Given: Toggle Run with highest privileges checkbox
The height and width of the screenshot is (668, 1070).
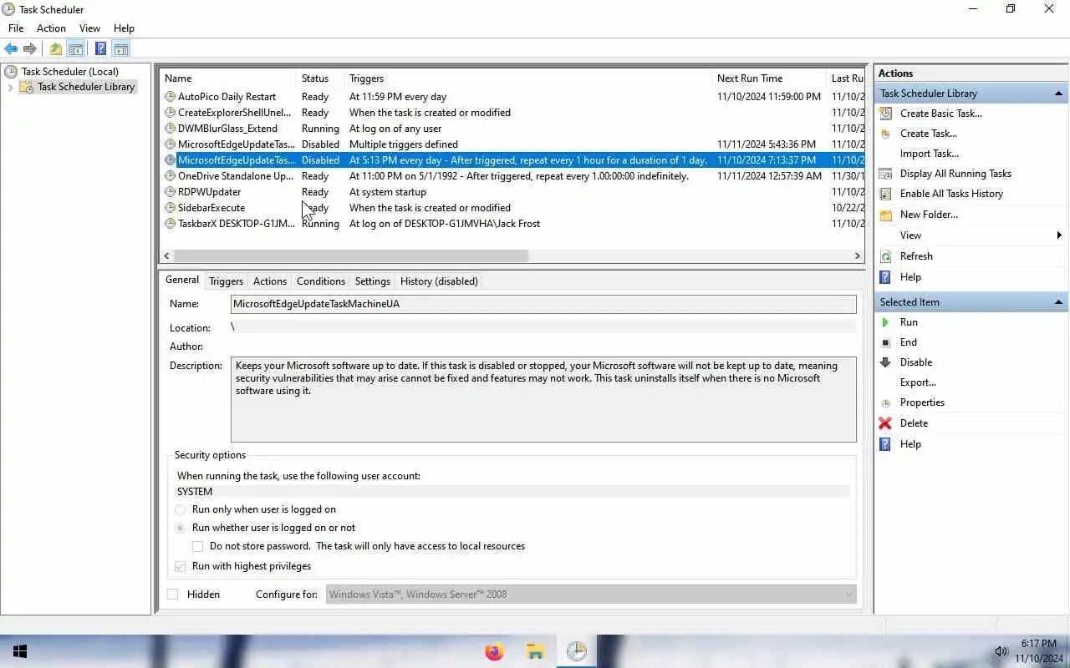Looking at the screenshot, I should 180,566.
